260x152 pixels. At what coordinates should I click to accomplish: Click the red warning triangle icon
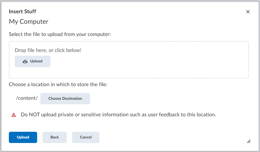click(14, 115)
